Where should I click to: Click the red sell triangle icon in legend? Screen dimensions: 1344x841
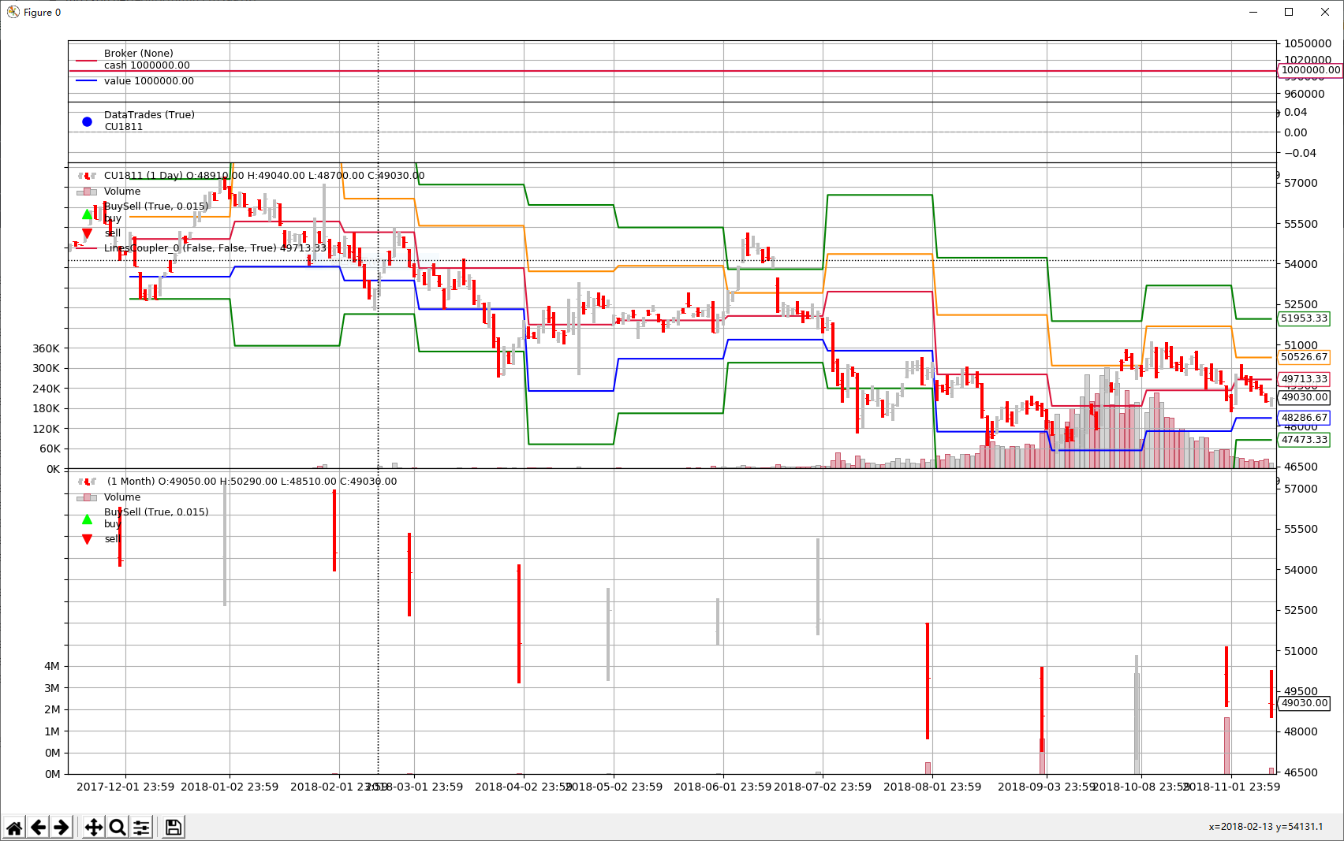[x=88, y=233]
